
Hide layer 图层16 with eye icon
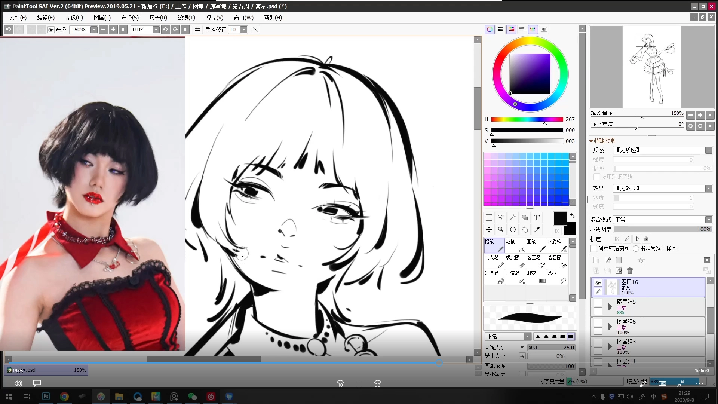(598, 283)
